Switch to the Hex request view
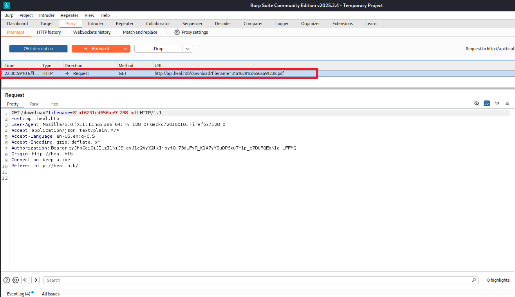This screenshot has height=297, width=515. [54, 104]
